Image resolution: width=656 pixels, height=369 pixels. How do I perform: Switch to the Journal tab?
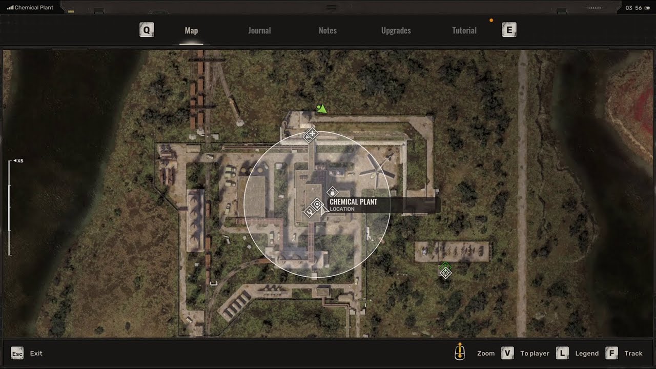[x=259, y=31]
